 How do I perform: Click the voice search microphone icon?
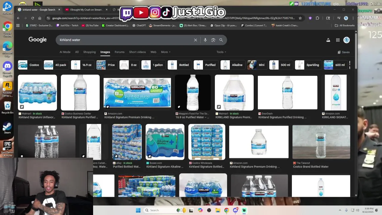click(205, 40)
